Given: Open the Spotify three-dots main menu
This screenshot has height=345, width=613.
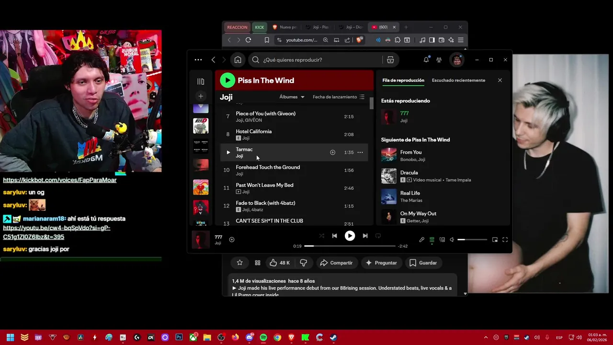Looking at the screenshot, I should (198, 60).
